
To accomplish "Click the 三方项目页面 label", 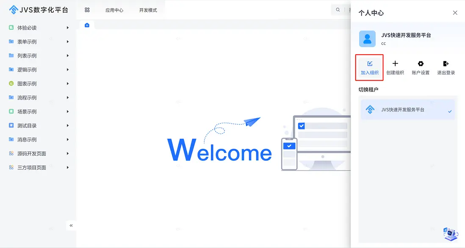I will pos(32,168).
